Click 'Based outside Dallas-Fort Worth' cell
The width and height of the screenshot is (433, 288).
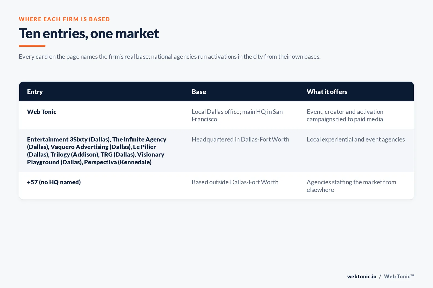click(235, 182)
